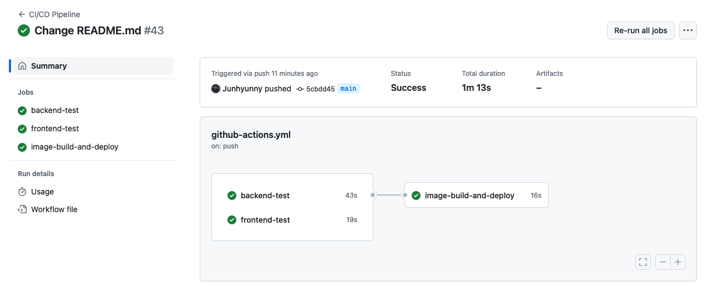Select frontend-test node in workflow graph
The image size is (709, 288).
[x=265, y=220]
